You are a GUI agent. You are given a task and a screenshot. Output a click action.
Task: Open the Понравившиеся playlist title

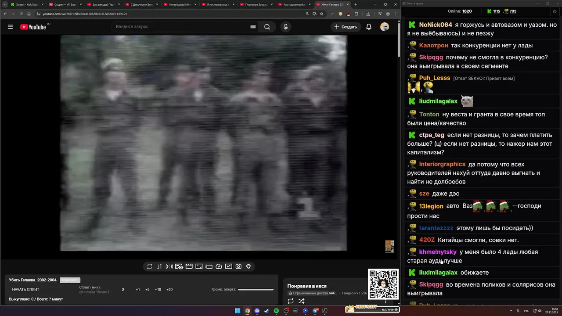[307, 286]
